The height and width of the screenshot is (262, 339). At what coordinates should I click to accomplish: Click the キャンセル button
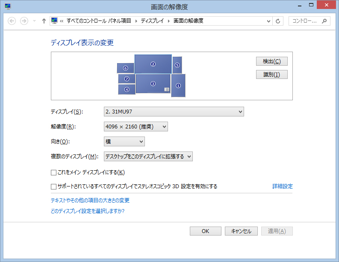coord(241,231)
